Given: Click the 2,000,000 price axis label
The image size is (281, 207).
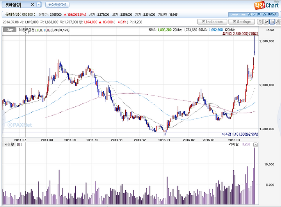Looking at the screenshot, I should tap(267, 85).
